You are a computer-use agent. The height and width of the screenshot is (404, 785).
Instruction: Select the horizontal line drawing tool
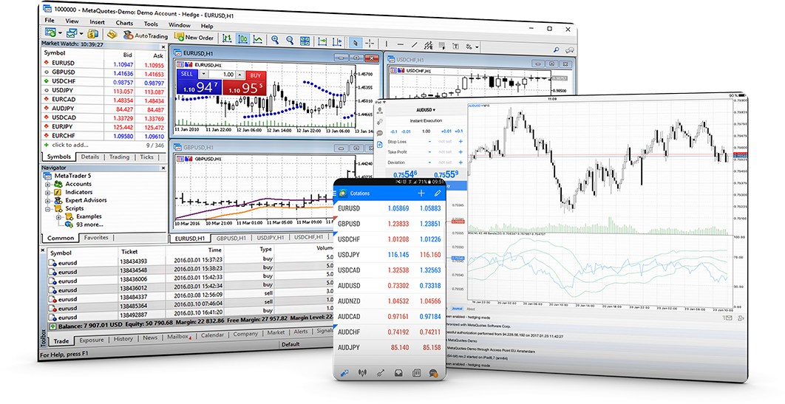(x=400, y=44)
